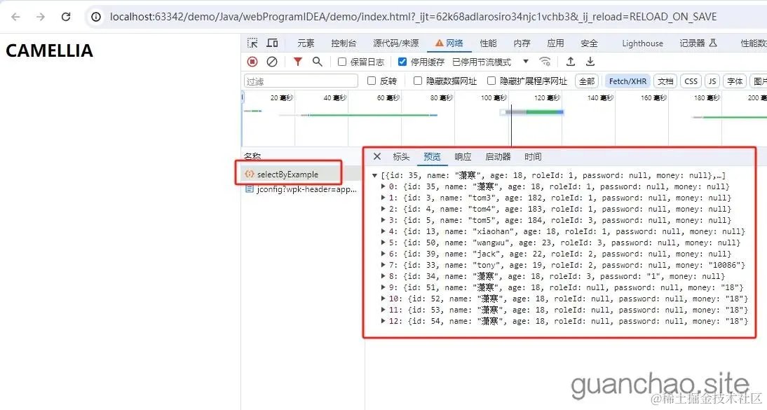The image size is (767, 410).
Task: Open the network search tool
Action: click(318, 62)
